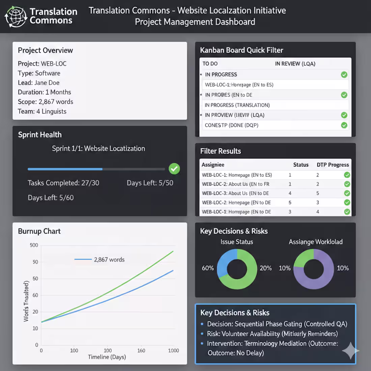Click the "Sprint Health" panel heading

[x=40, y=135]
